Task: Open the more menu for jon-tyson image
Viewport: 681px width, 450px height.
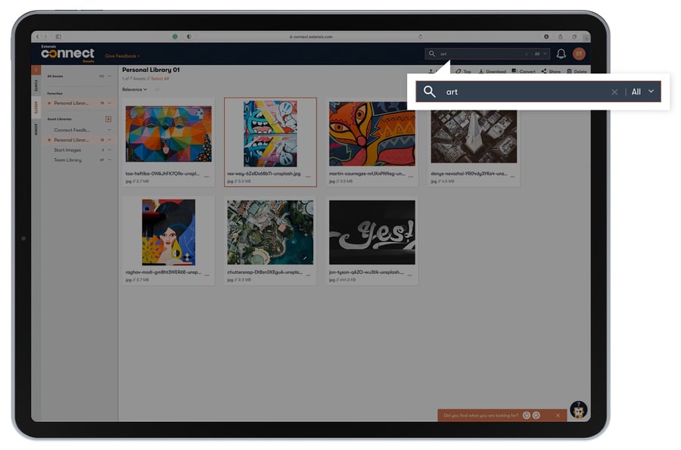Action: tap(409, 275)
